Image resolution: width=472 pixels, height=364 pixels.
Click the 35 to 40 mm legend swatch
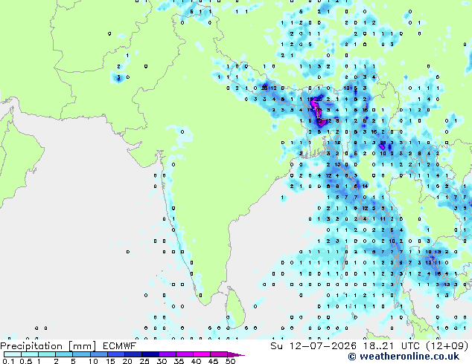184,354
